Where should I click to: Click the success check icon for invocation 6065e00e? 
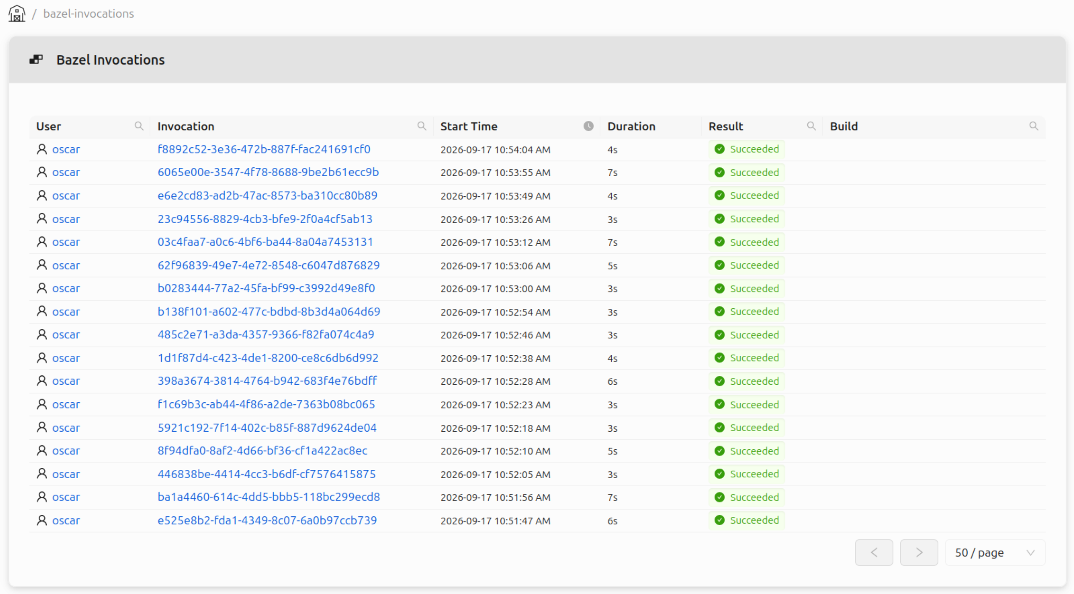720,172
